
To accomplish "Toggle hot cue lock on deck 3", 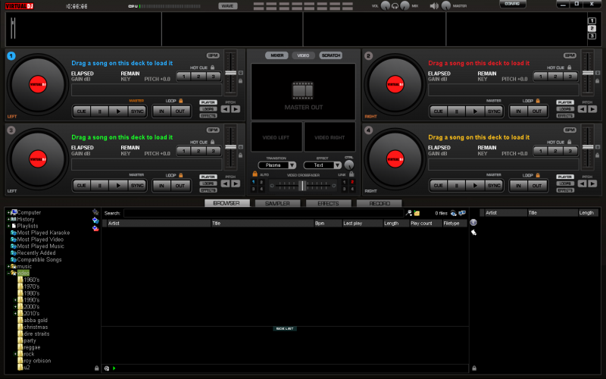I will pos(212,142).
